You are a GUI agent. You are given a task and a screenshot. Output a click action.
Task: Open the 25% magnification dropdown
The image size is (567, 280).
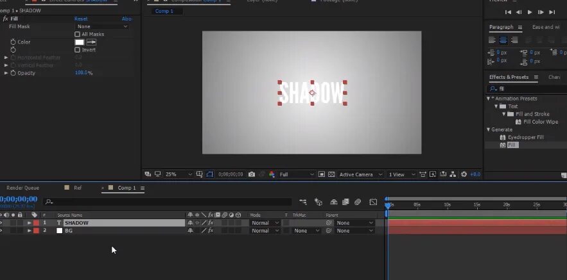[179, 174]
